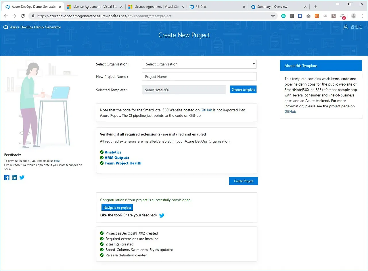Image resolution: width=368 pixels, height=271 pixels.
Task: Click the Create Project button
Action: pyautogui.click(x=244, y=181)
